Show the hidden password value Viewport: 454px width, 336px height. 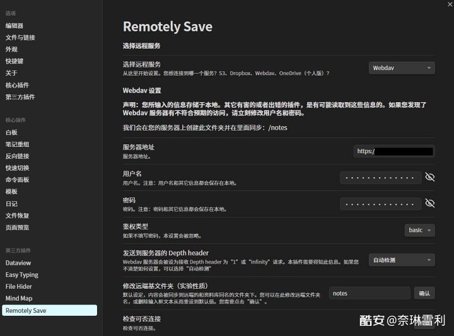point(429,203)
